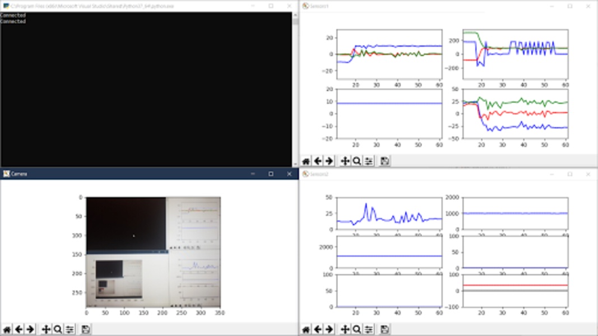Minimize the Camera window

coord(252,174)
